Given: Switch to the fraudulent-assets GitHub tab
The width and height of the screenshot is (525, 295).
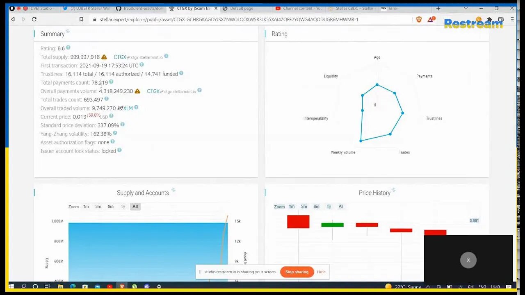Looking at the screenshot, I should click(139, 8).
